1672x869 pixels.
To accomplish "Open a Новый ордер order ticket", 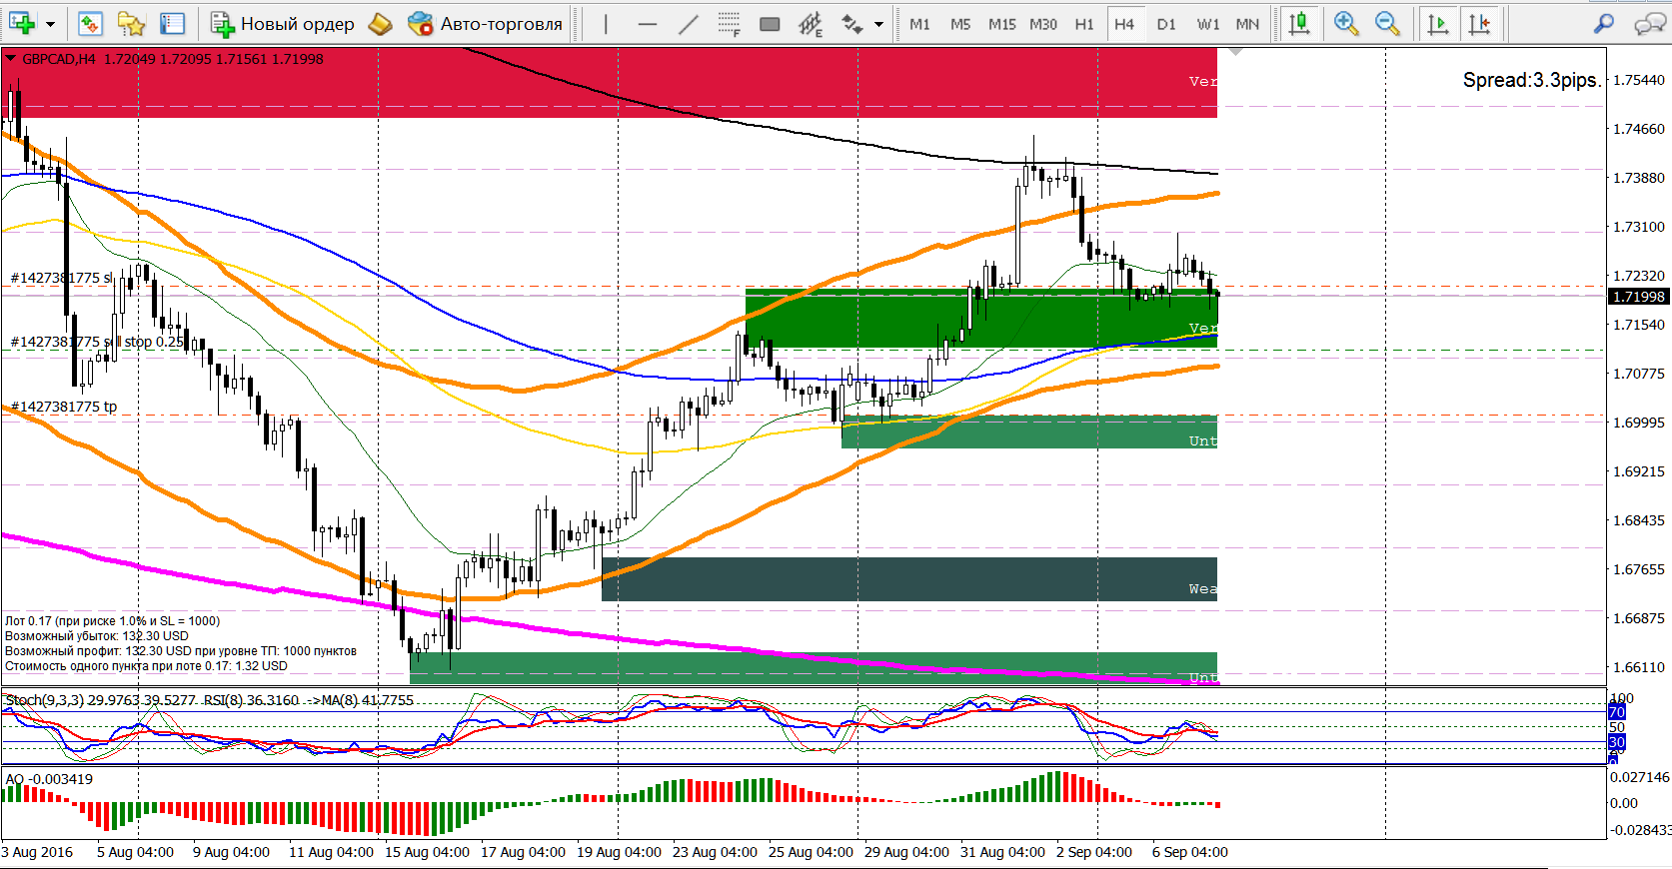I will [x=283, y=23].
